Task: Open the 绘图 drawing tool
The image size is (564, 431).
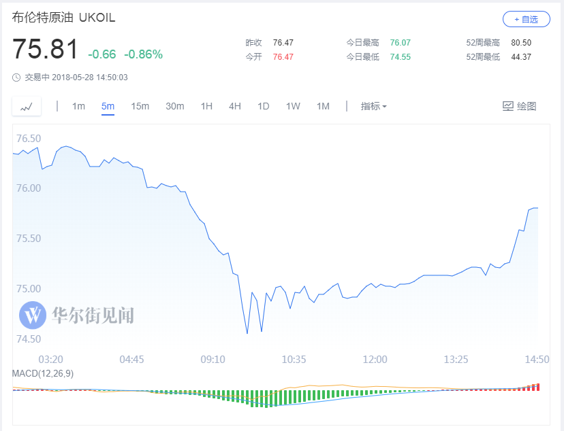Action: point(519,106)
